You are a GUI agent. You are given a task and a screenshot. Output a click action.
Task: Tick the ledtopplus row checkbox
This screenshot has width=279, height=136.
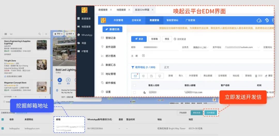tap(3, 128)
